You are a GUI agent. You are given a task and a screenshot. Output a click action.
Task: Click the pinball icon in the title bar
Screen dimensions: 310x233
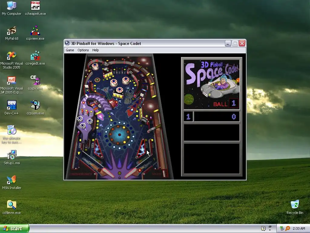click(67, 43)
